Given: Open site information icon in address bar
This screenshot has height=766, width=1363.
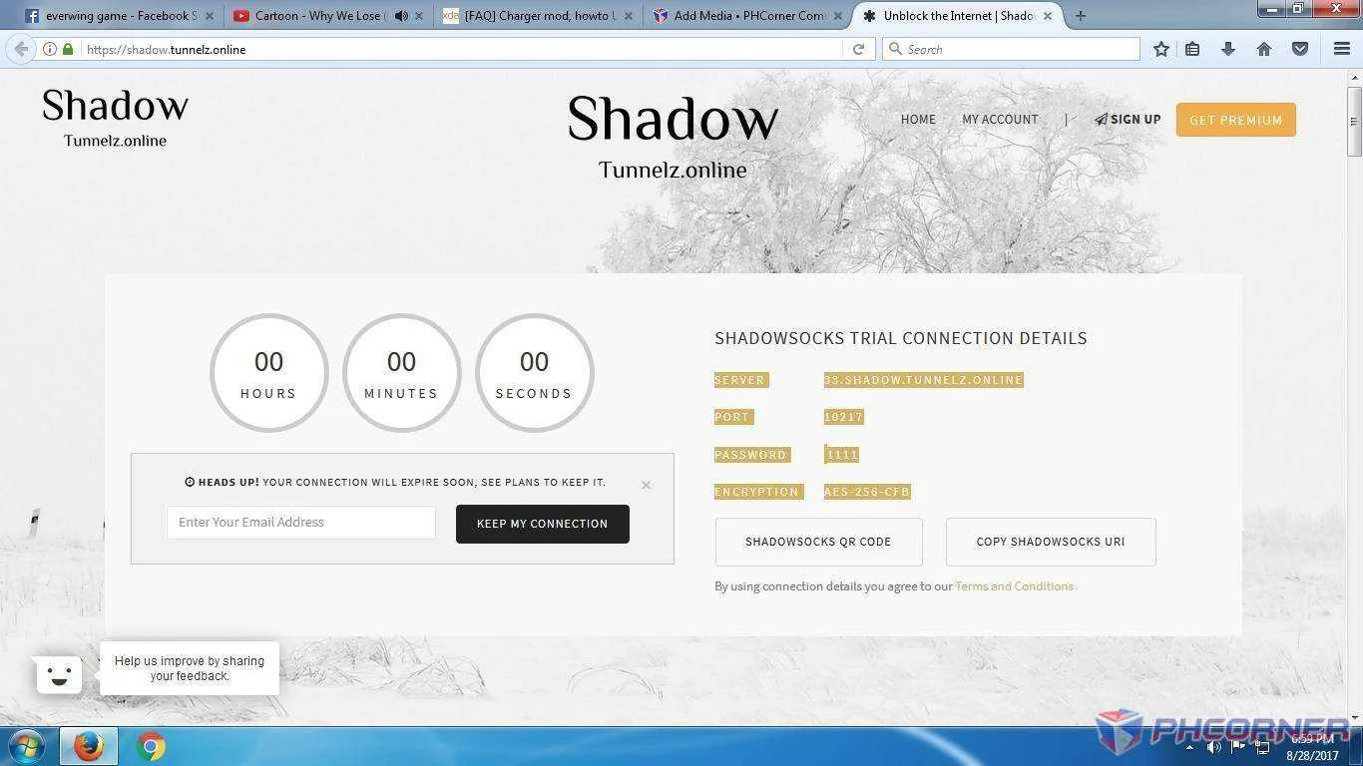Looking at the screenshot, I should click(50, 49).
